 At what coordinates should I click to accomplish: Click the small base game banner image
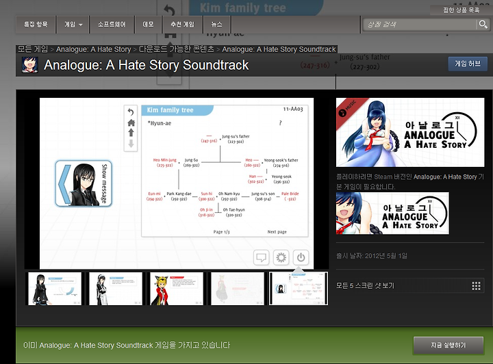[x=392, y=213]
